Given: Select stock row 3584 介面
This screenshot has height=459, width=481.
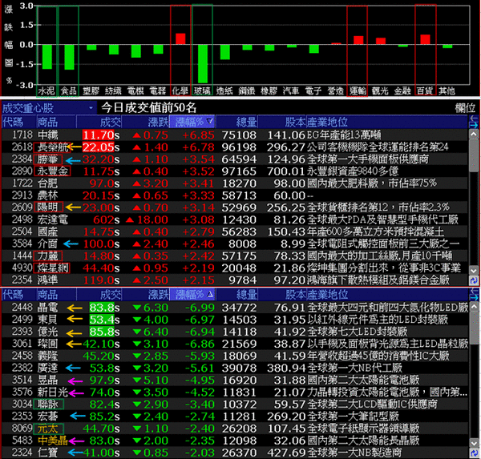Looking at the screenshot, I should [235, 244].
